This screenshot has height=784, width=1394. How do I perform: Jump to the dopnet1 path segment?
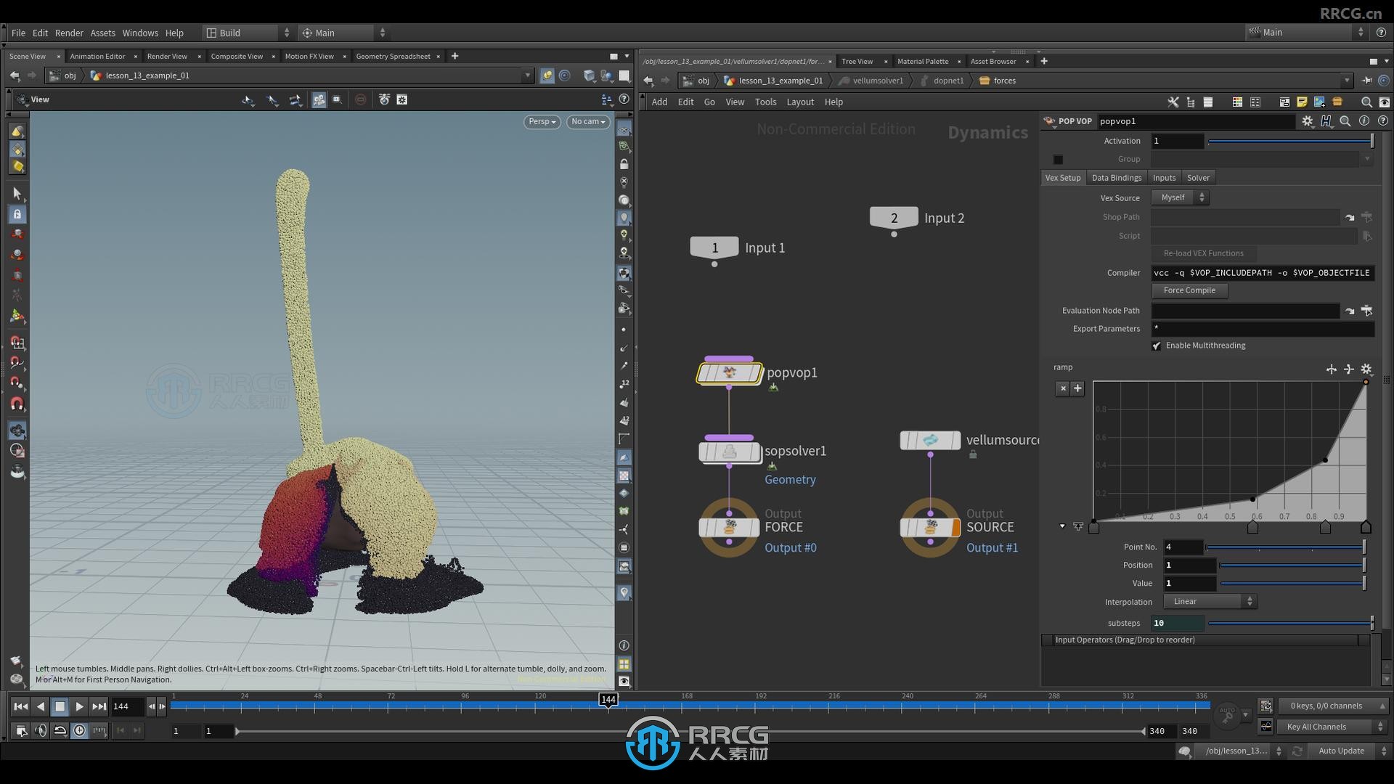click(948, 81)
